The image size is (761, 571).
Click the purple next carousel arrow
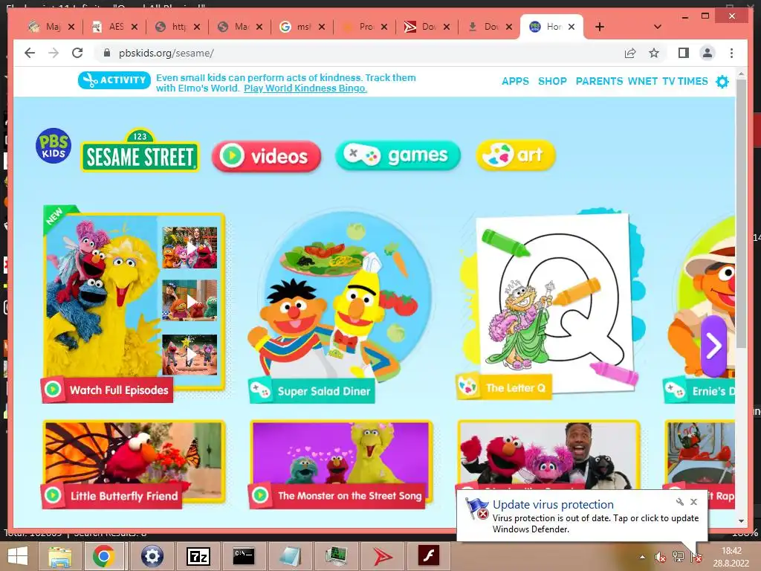pyautogui.click(x=713, y=346)
